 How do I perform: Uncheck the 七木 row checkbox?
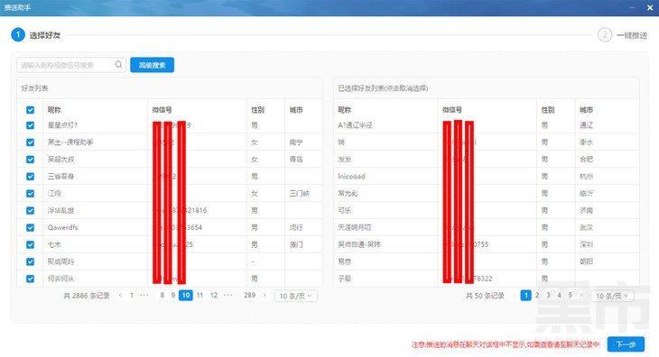coord(31,244)
